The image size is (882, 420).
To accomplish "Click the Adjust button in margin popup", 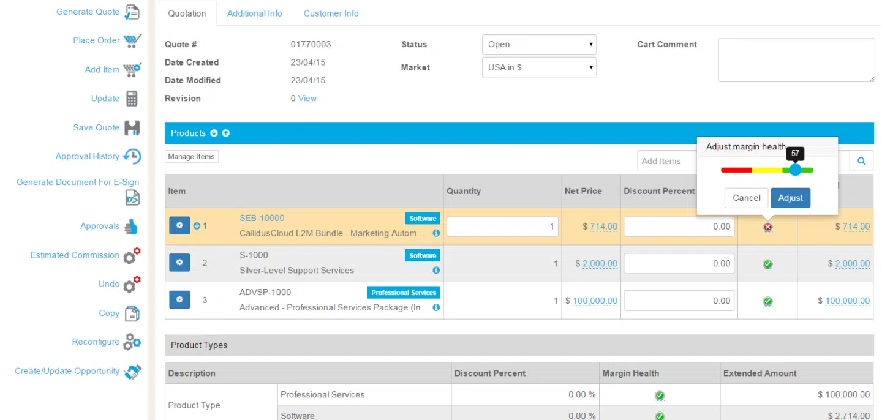I will click(790, 198).
